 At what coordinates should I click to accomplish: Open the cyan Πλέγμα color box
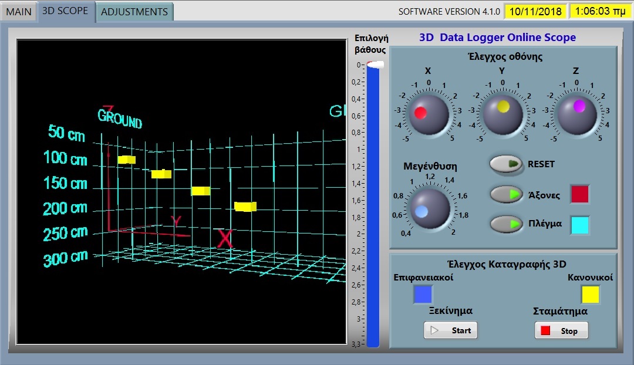coord(579,225)
